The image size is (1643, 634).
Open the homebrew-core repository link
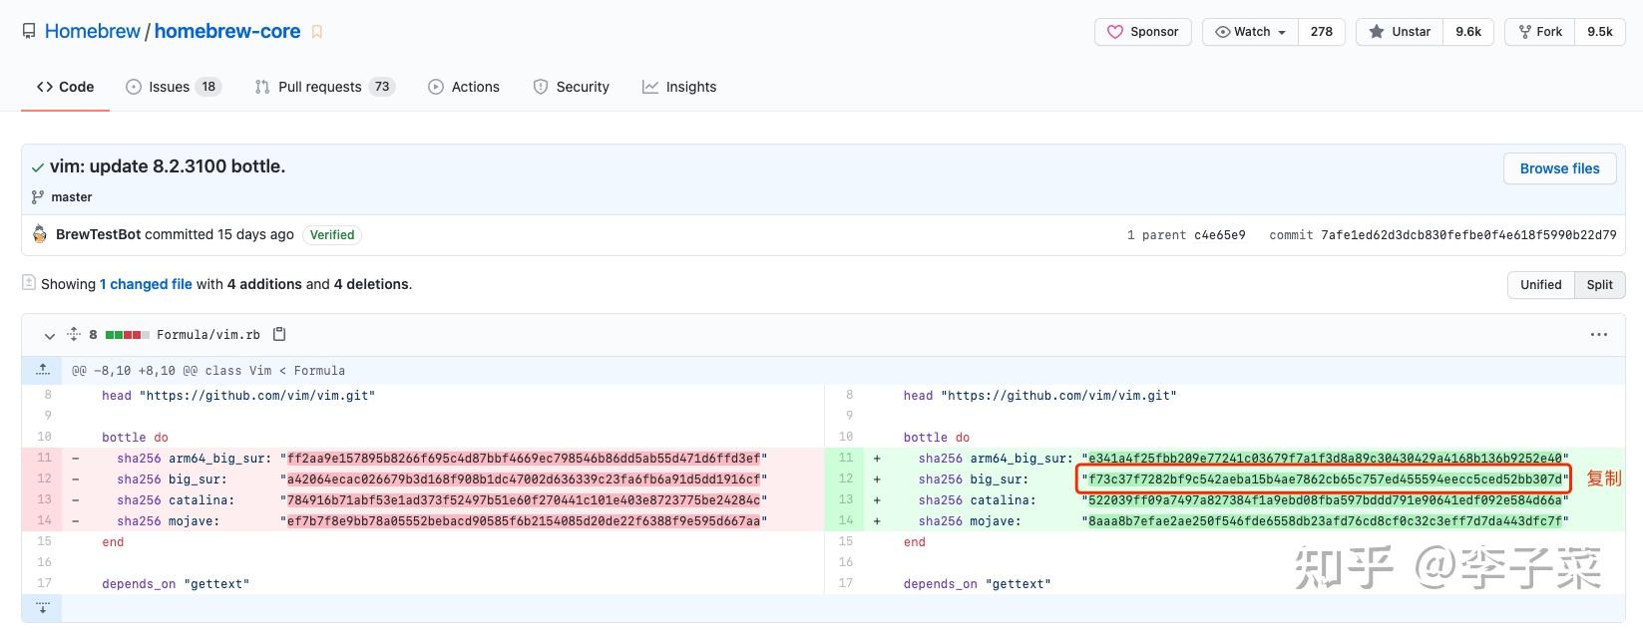[x=227, y=31]
